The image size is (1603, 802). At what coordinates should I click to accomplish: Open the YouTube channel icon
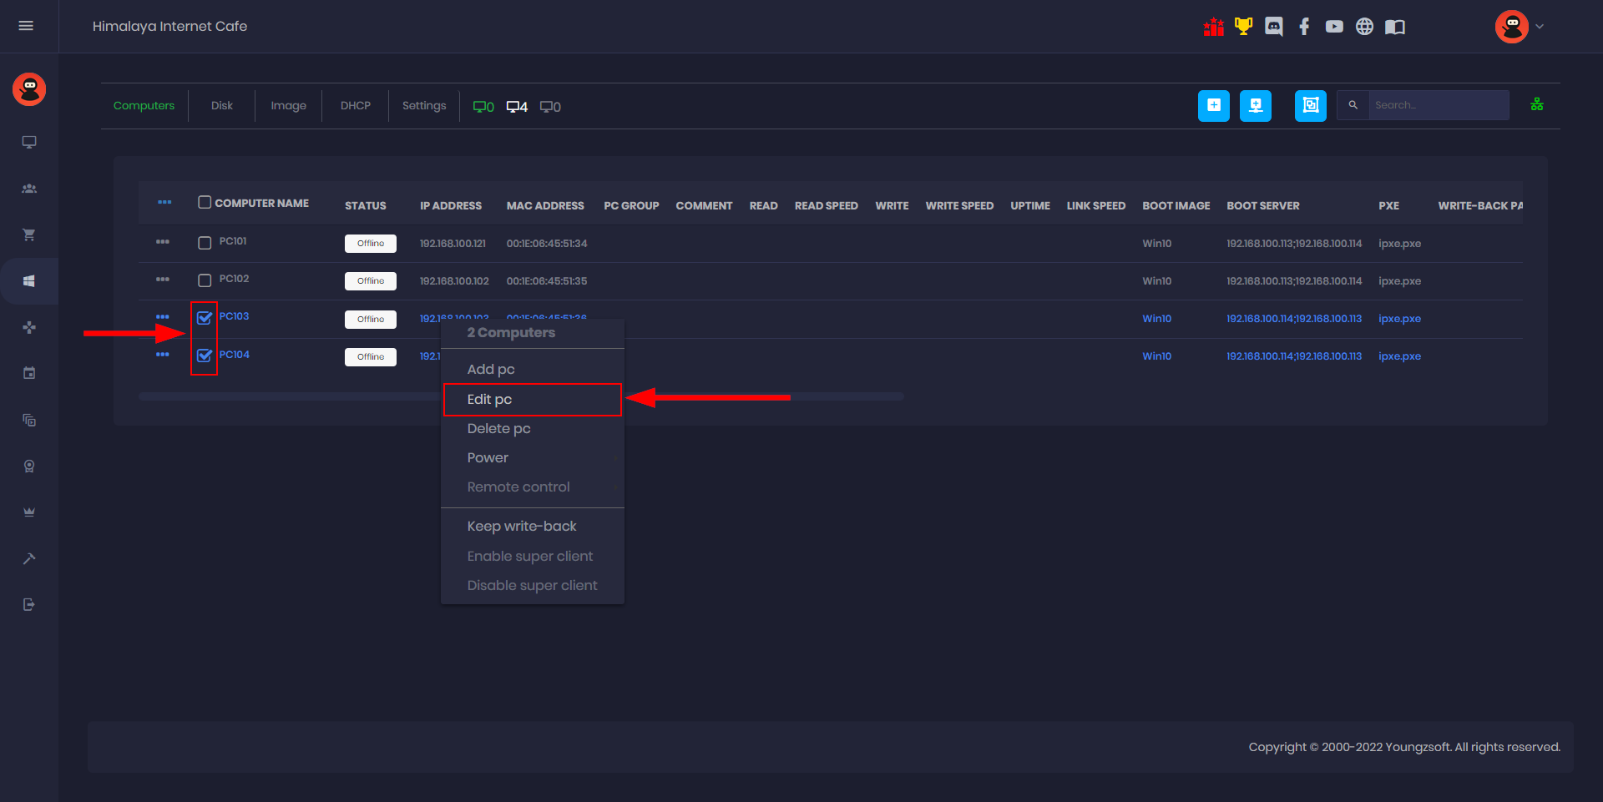click(1333, 26)
